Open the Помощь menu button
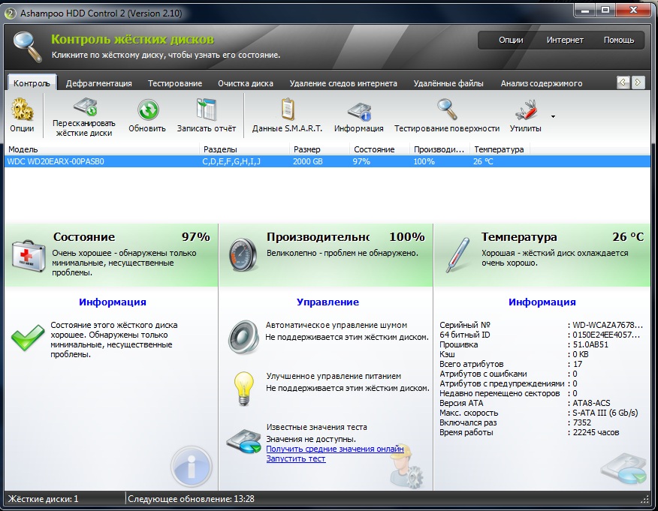Screen dimensions: 658x511 point(619,40)
